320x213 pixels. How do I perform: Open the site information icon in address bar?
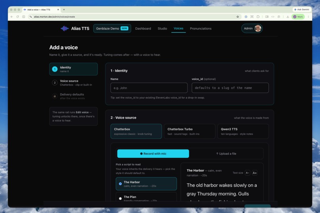tap(31, 17)
